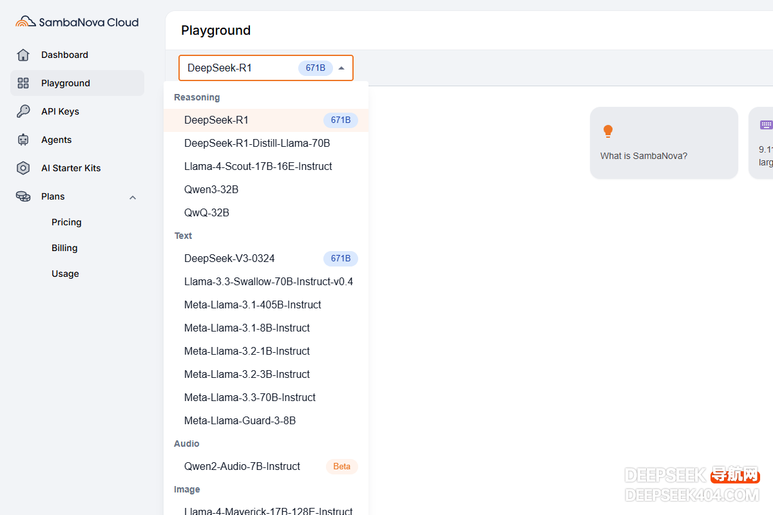Click the Reasoning group heading

tap(197, 97)
